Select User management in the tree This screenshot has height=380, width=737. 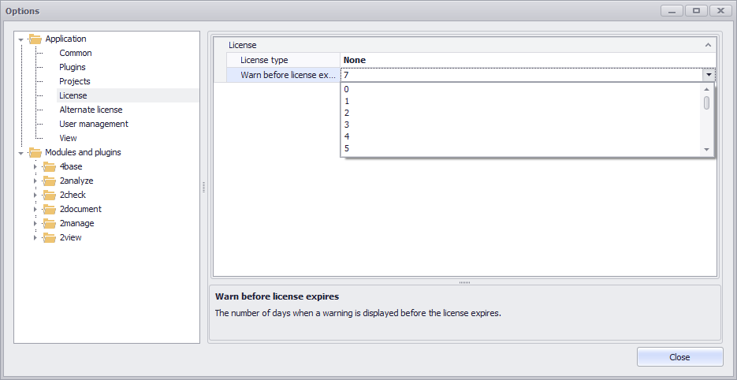[x=94, y=124]
